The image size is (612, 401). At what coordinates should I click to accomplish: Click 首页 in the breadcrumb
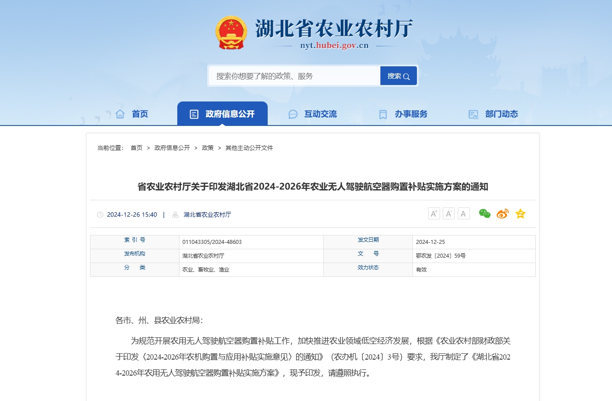136,148
